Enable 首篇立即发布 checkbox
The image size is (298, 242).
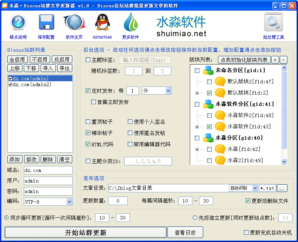point(93,102)
